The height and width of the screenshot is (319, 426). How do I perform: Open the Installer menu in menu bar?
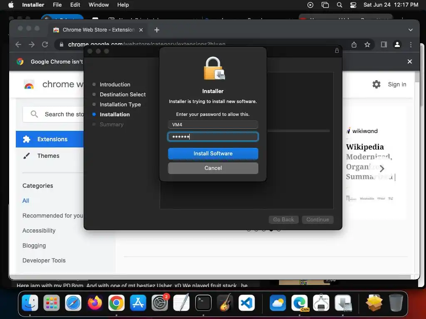[x=33, y=5]
